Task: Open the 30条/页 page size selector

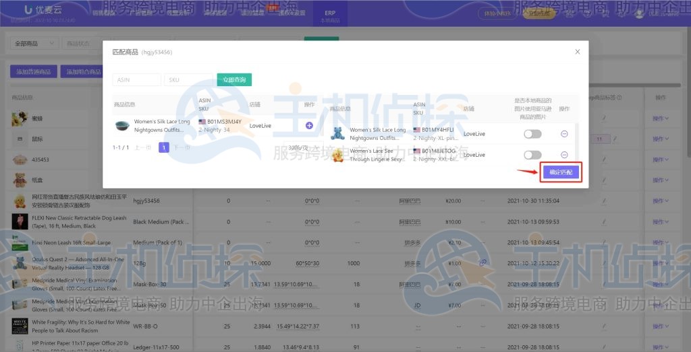Action: pyautogui.click(x=300, y=147)
